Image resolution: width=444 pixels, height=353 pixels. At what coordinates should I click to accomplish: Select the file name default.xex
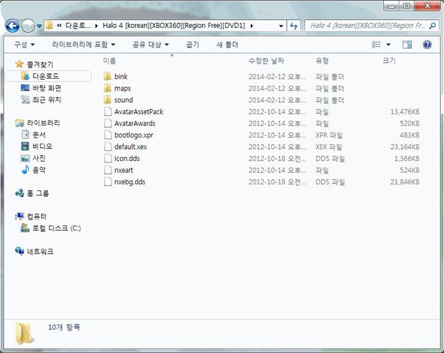(x=131, y=147)
